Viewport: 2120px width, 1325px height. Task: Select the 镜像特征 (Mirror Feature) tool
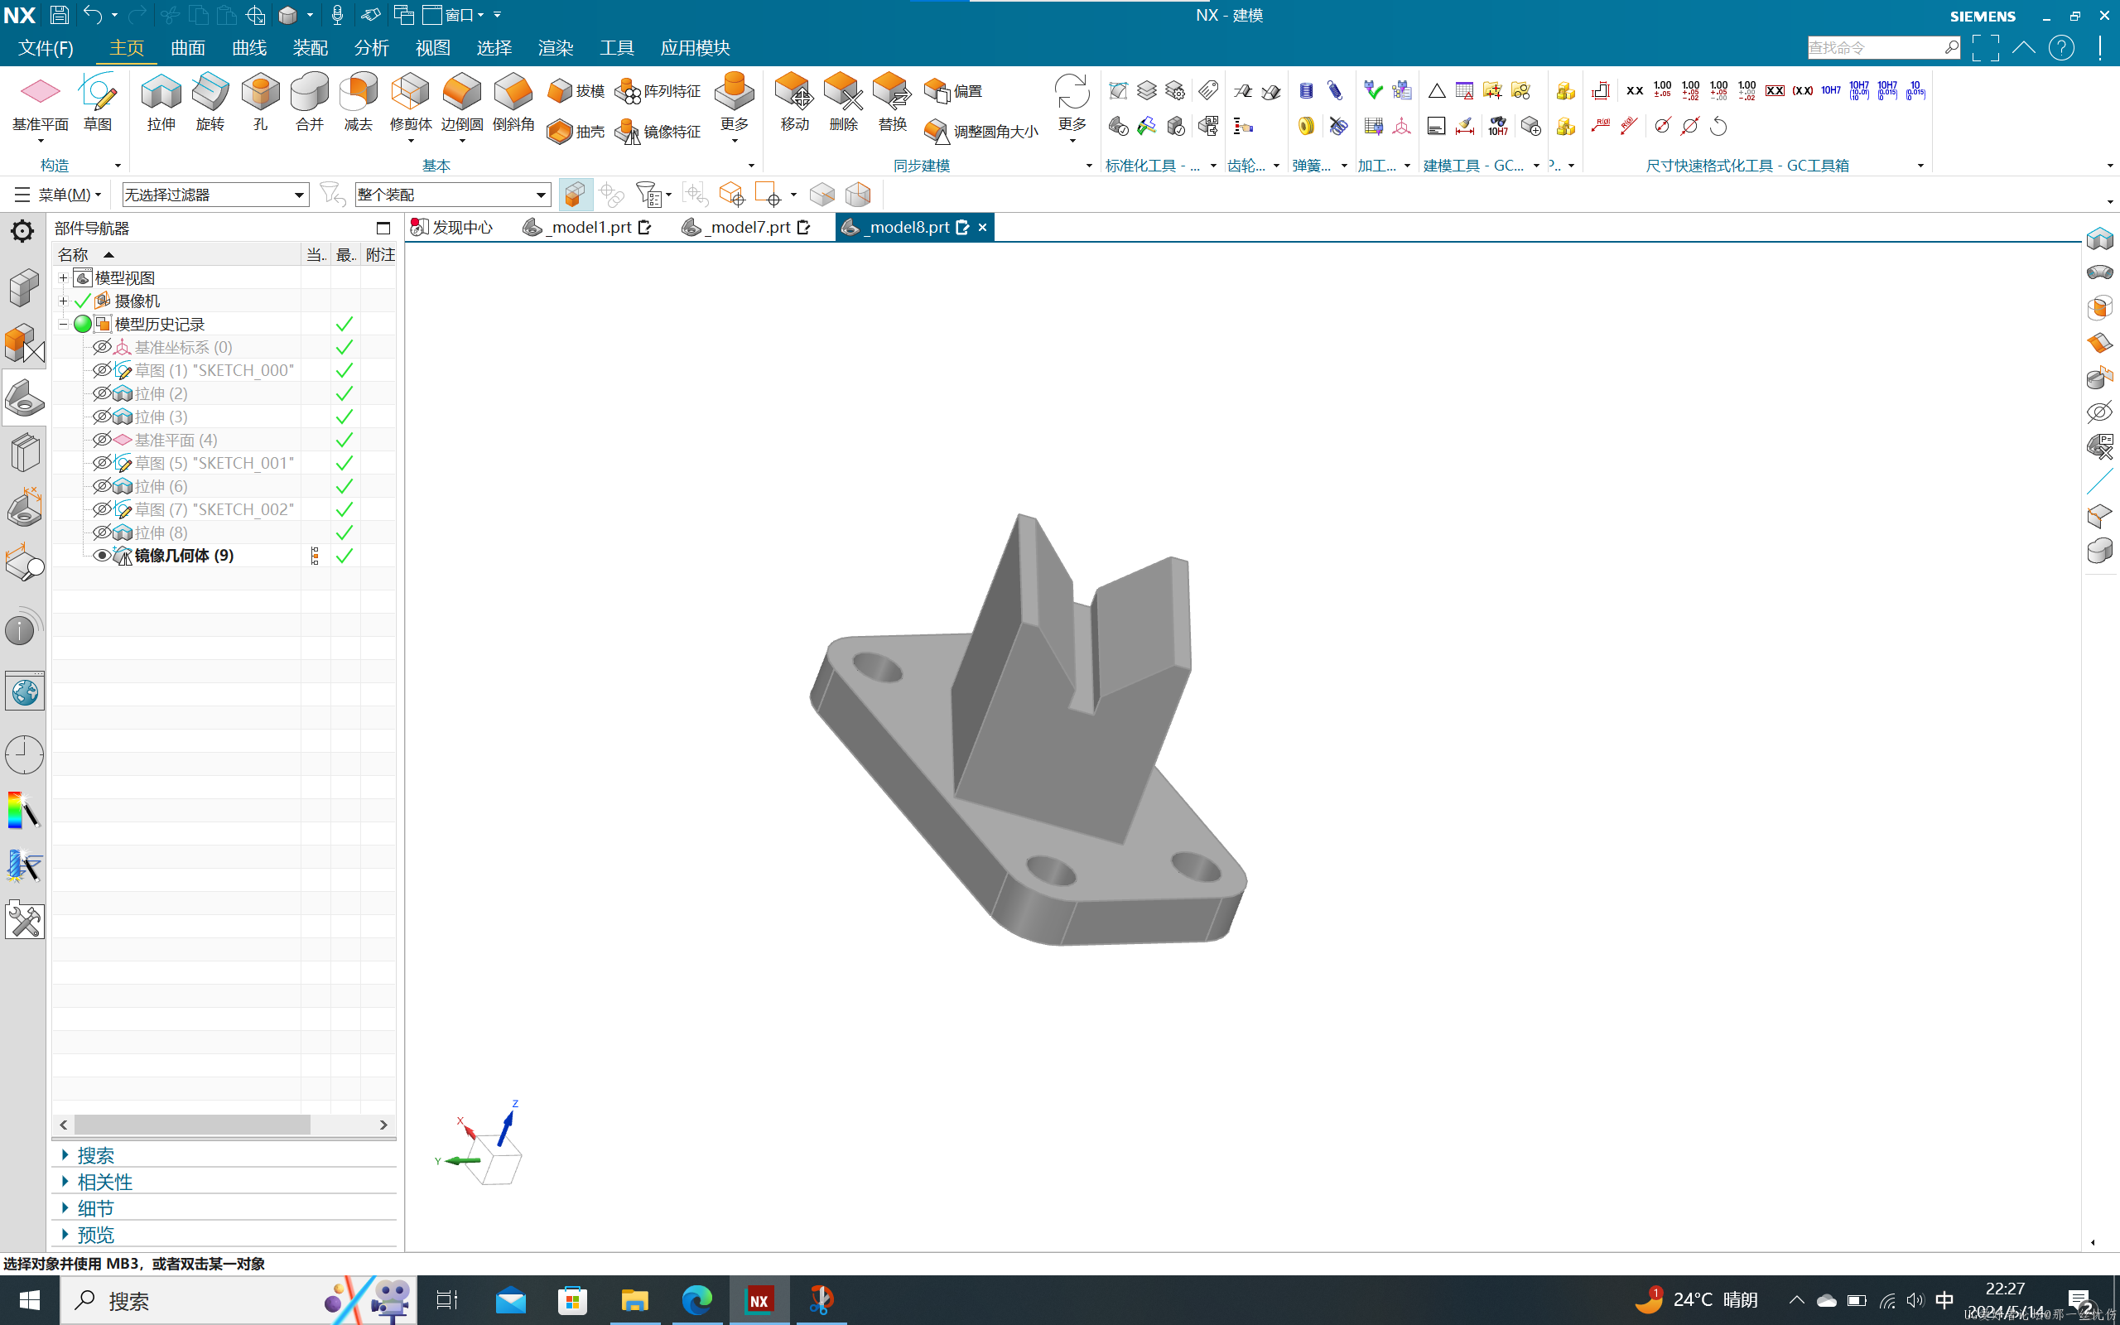[658, 132]
